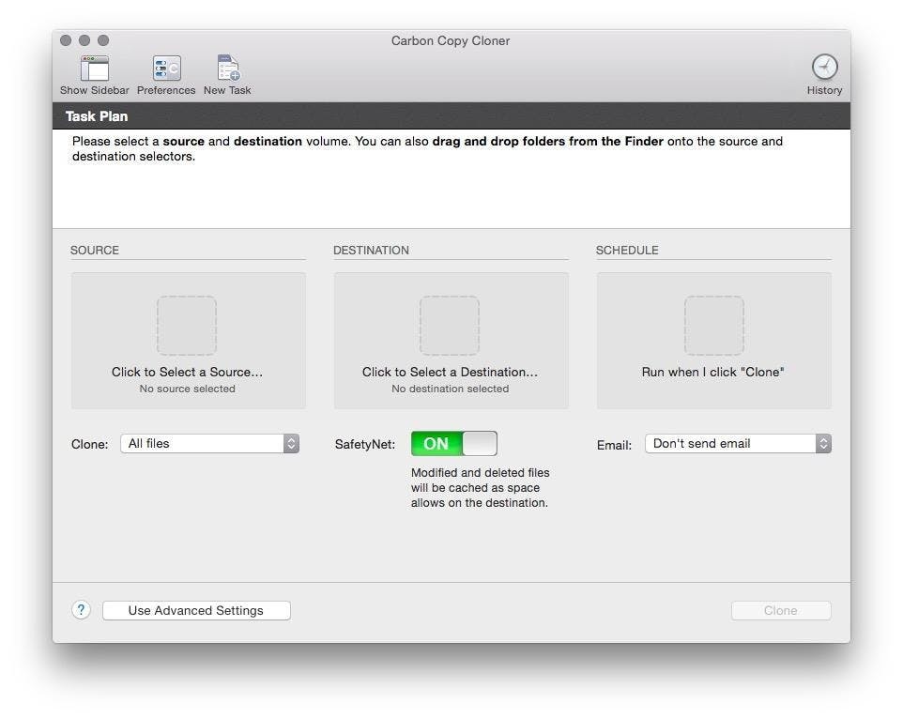Image resolution: width=903 pixels, height=718 pixels.
Task: Create a New Task via toolbar icon
Action: [x=228, y=69]
